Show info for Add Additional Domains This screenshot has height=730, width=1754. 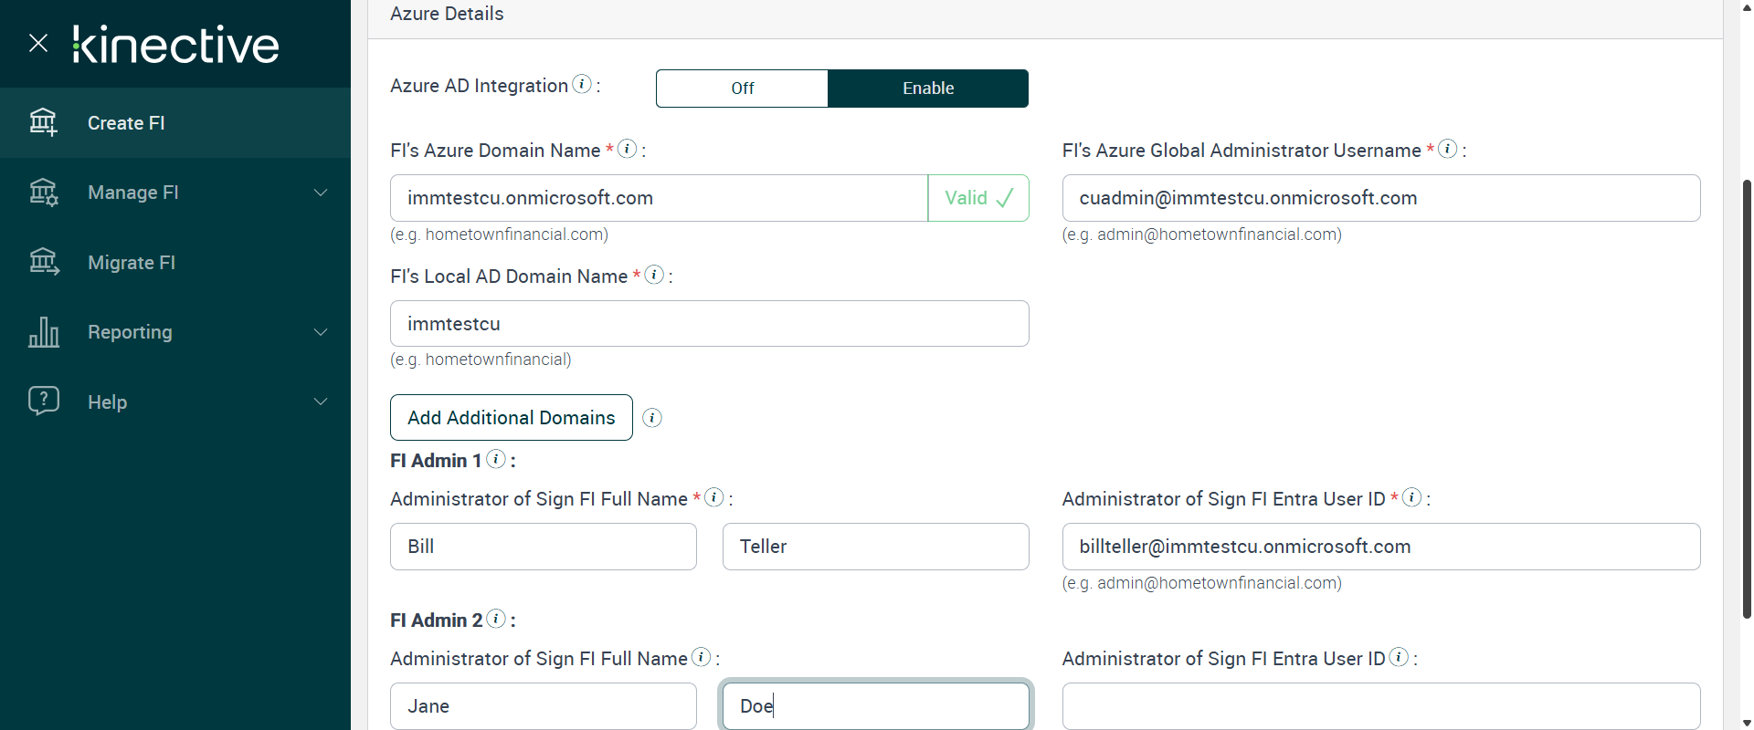pyautogui.click(x=652, y=418)
